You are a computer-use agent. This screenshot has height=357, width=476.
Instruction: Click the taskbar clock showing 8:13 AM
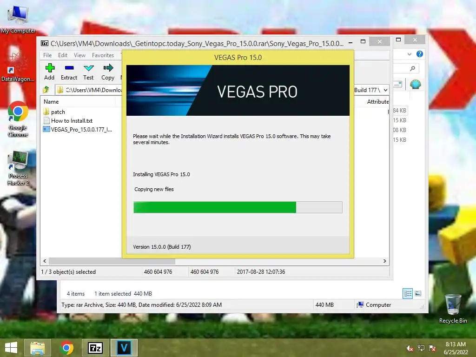tap(456, 348)
